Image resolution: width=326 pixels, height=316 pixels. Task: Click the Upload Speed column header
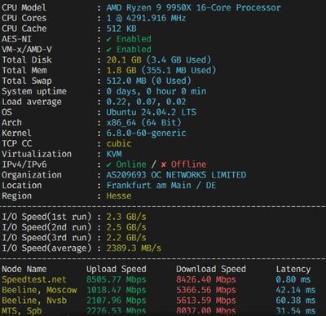[117, 269]
